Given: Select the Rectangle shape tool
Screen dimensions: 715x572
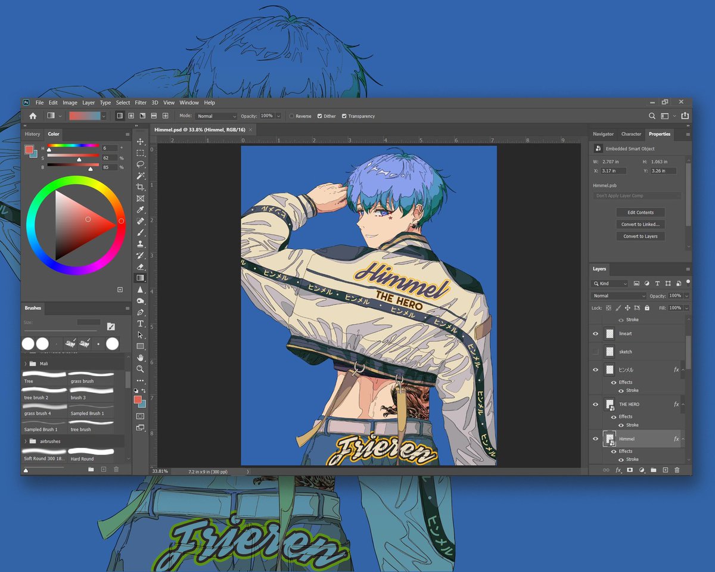Looking at the screenshot, I should 141,346.
